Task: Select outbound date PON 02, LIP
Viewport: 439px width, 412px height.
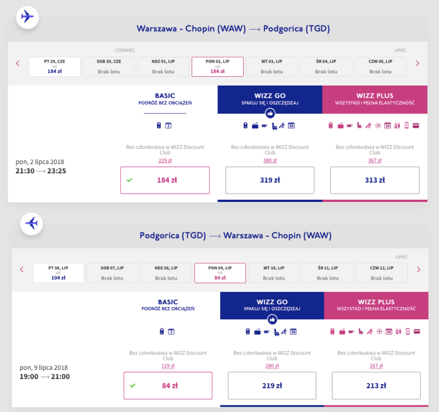Action: (217, 66)
